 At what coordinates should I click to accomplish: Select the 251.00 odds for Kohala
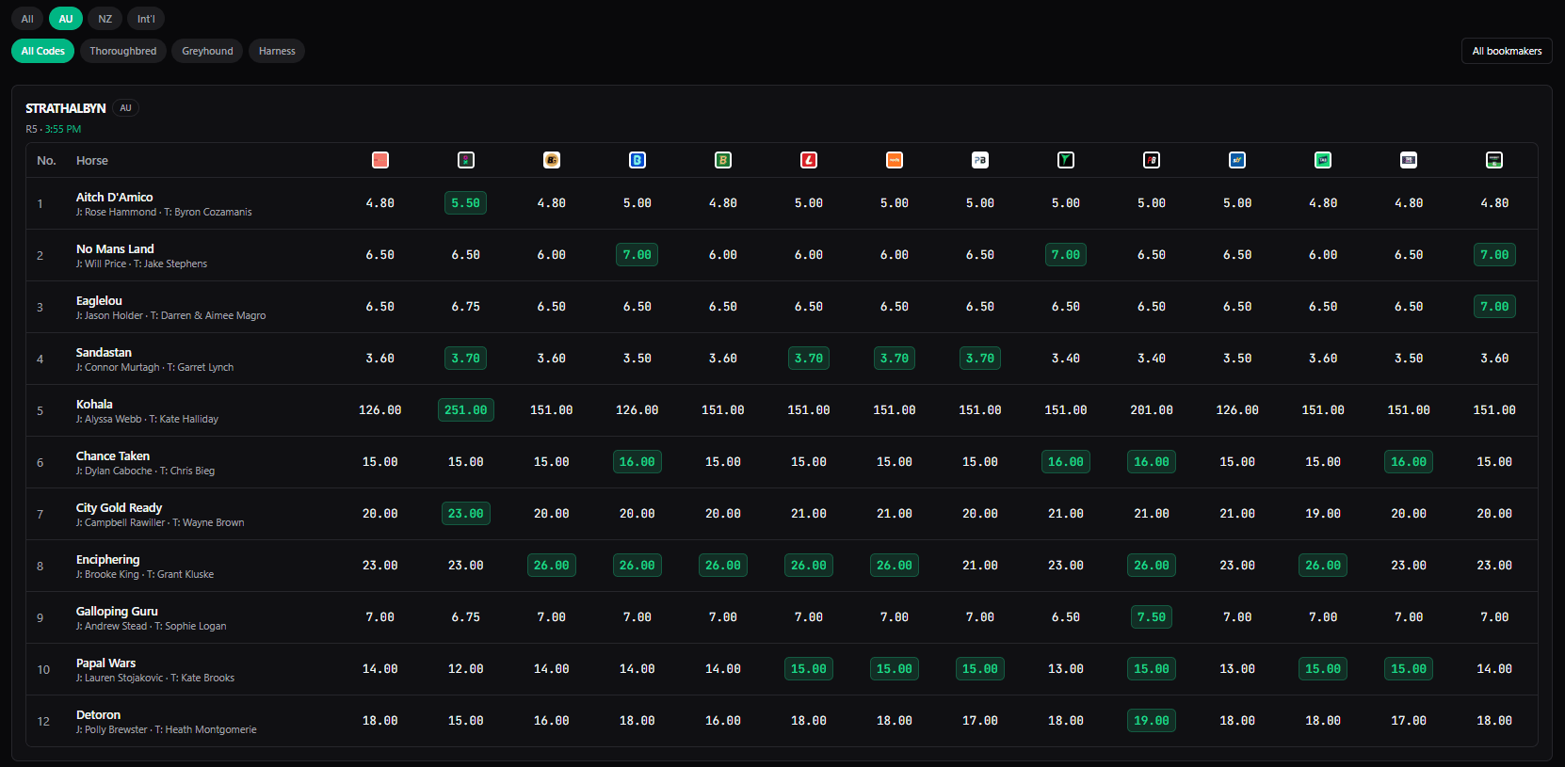tap(466, 410)
